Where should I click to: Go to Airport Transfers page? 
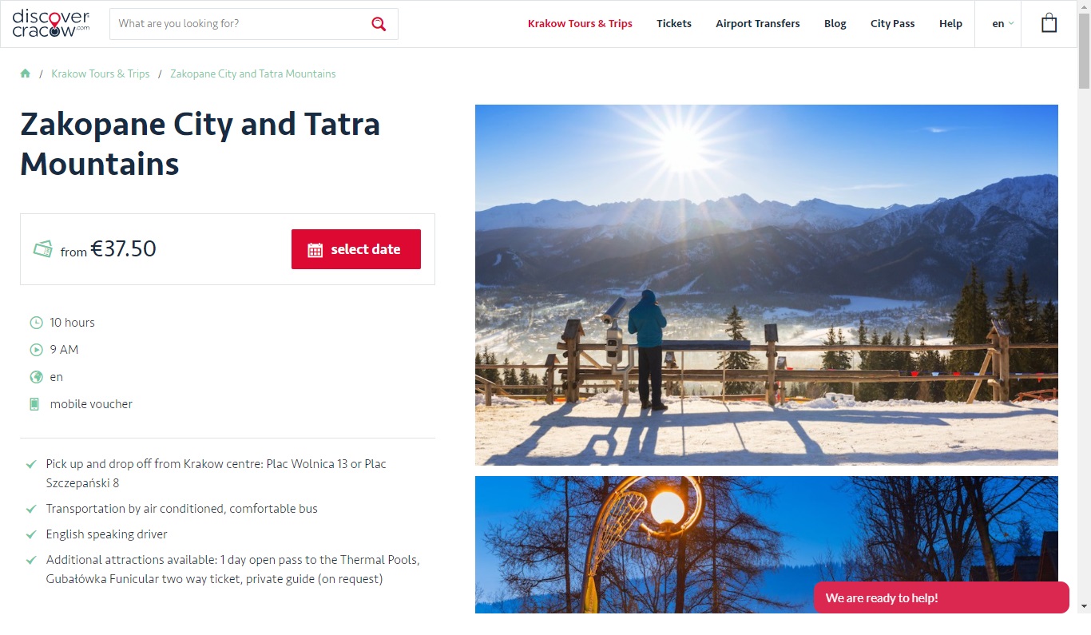[x=758, y=23]
